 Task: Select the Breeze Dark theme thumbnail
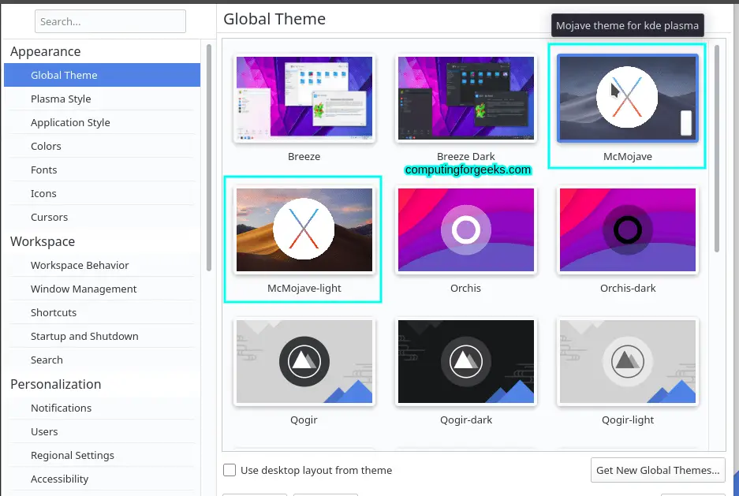(465, 98)
